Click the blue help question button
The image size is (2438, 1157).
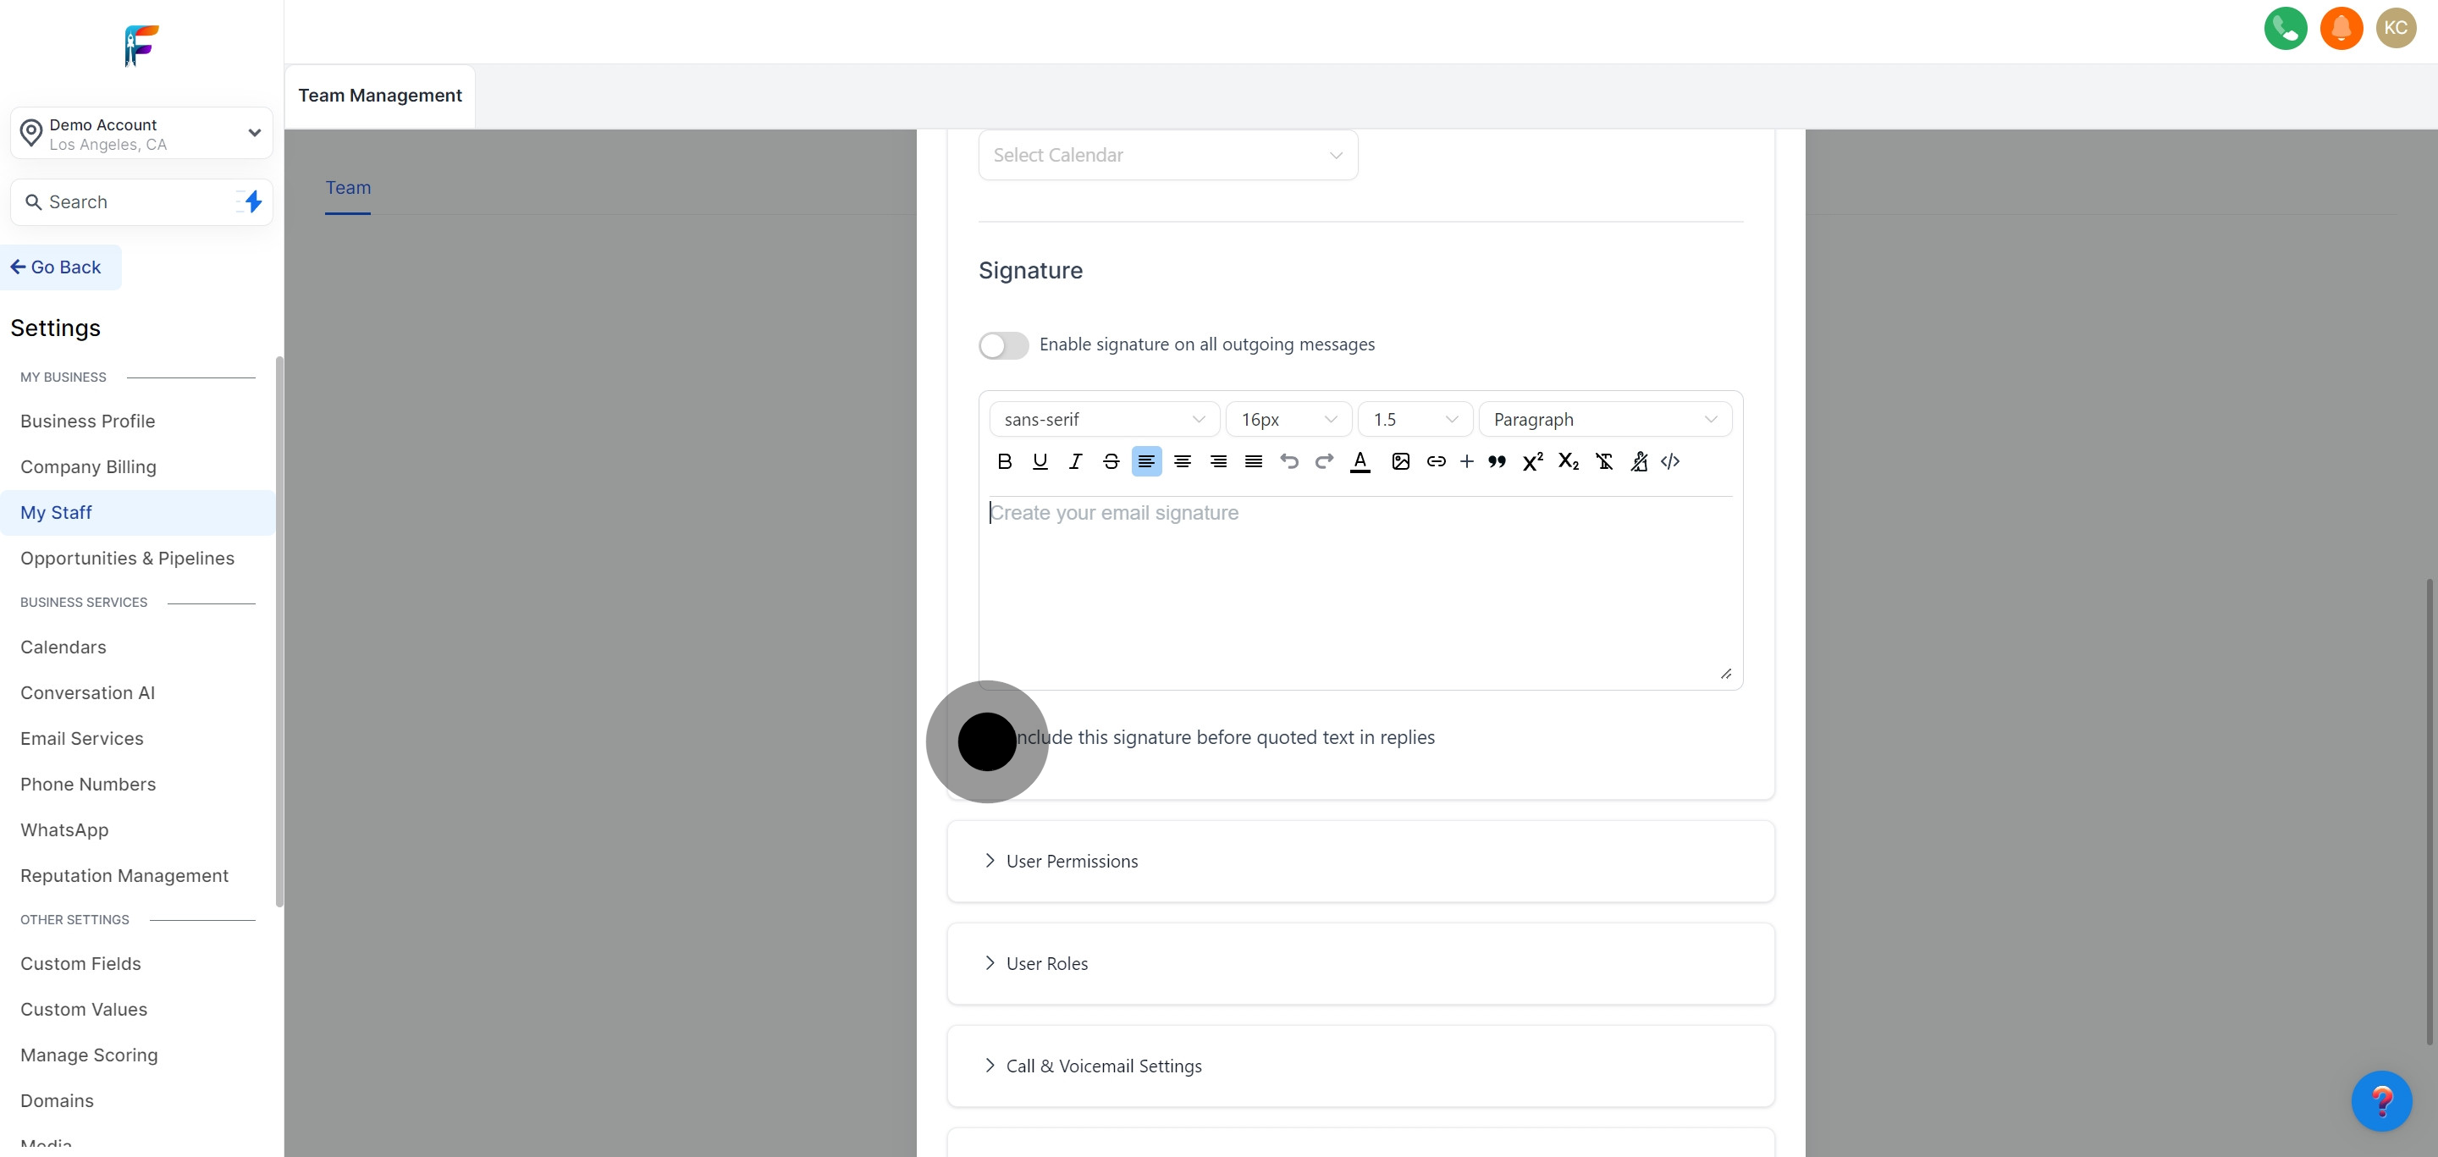coord(2380,1100)
